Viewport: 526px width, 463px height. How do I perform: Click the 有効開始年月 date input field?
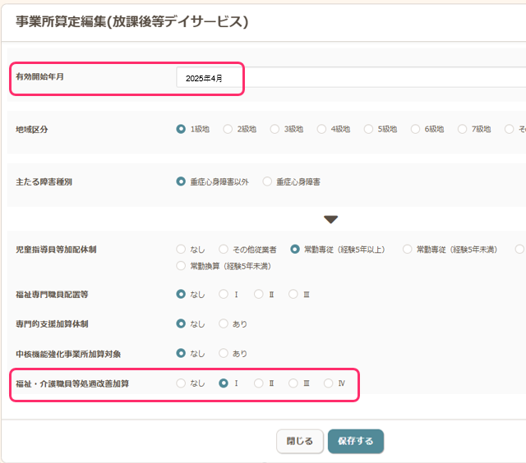(x=345, y=78)
